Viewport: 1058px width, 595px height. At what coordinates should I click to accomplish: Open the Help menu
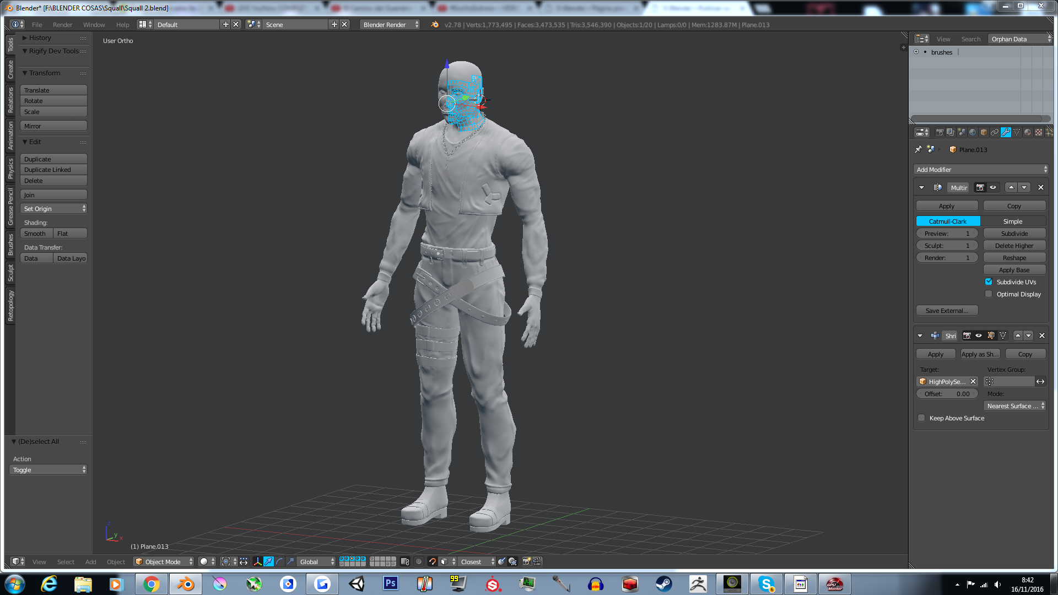pos(122,24)
